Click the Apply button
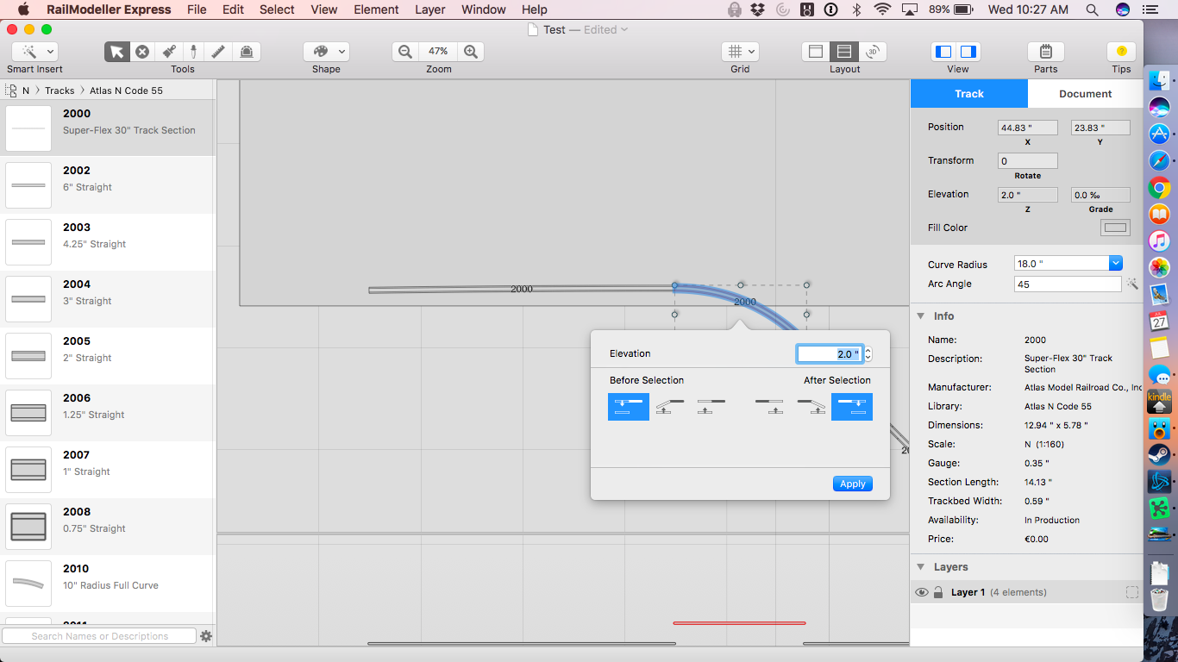 coord(852,484)
